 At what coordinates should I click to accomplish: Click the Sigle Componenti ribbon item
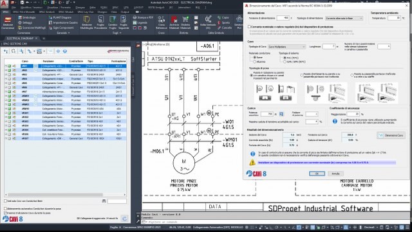coord(62,28)
